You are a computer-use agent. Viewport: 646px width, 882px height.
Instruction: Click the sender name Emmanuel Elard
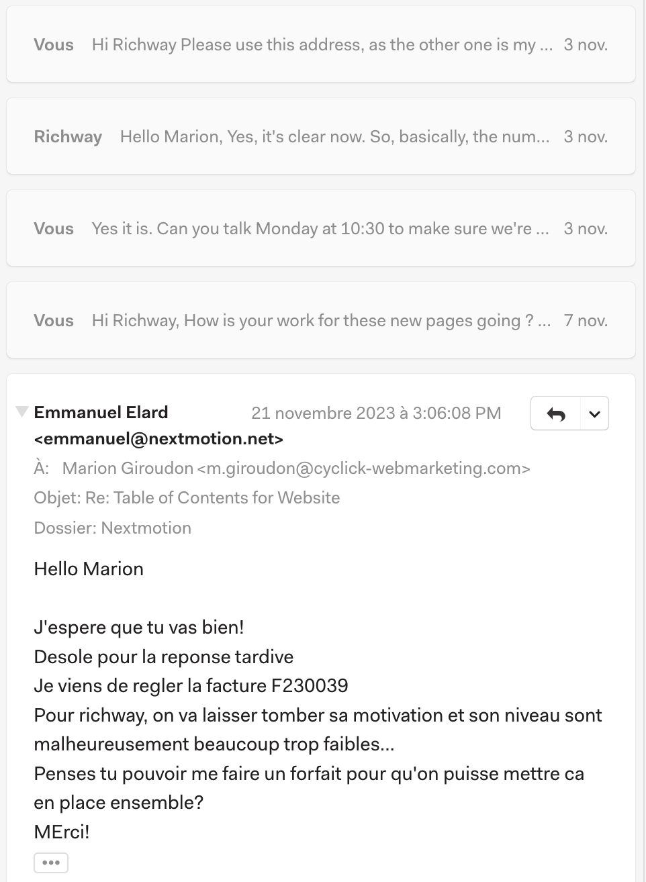[x=101, y=413]
